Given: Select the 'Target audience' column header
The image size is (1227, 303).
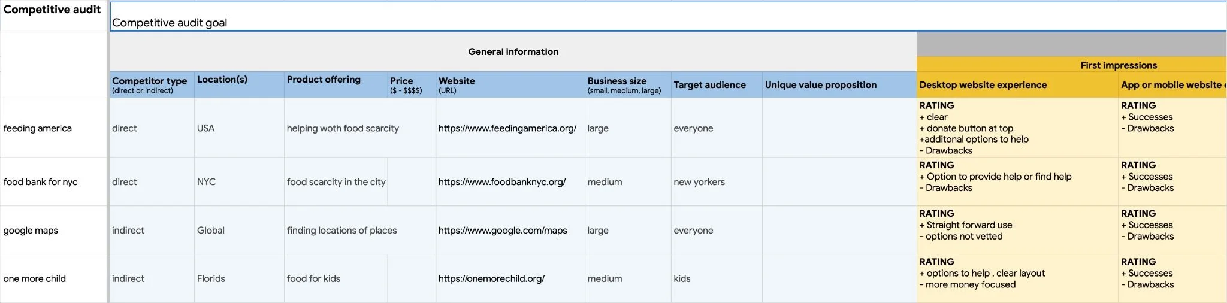Looking at the screenshot, I should tap(717, 85).
